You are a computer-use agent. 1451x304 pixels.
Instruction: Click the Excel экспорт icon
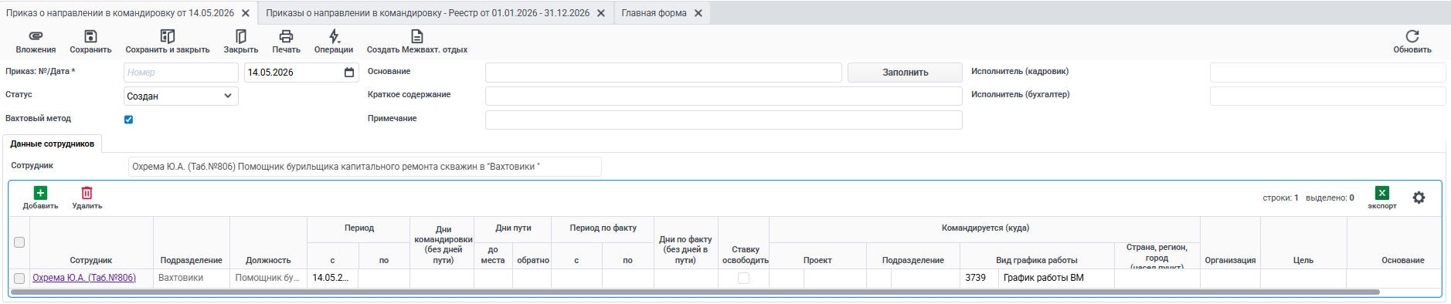click(x=1382, y=193)
